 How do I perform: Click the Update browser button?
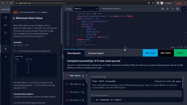[180, 3]
